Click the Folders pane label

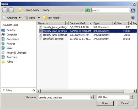[8, 90]
